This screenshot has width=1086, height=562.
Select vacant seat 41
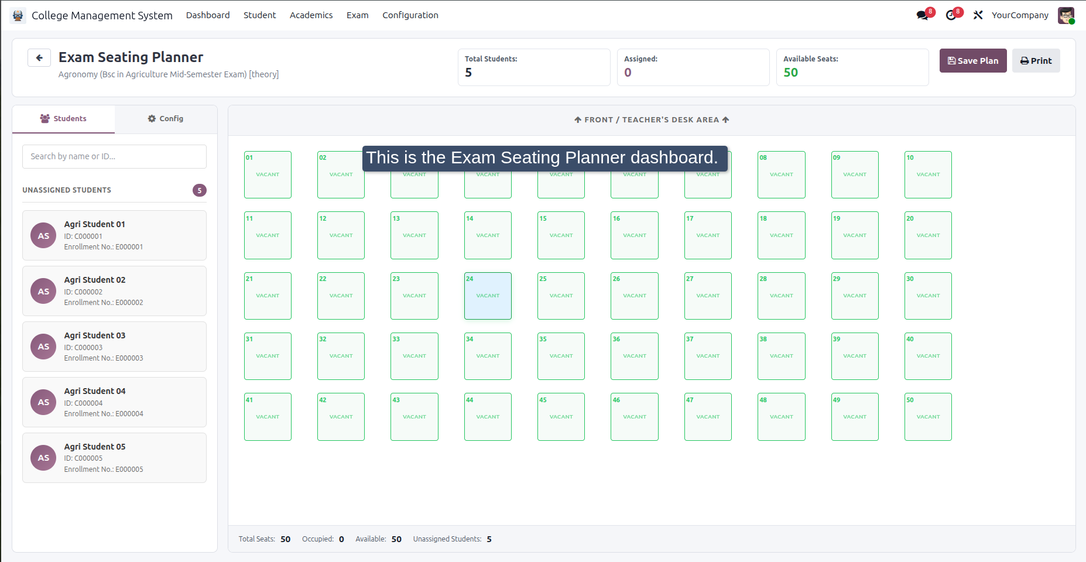268,417
